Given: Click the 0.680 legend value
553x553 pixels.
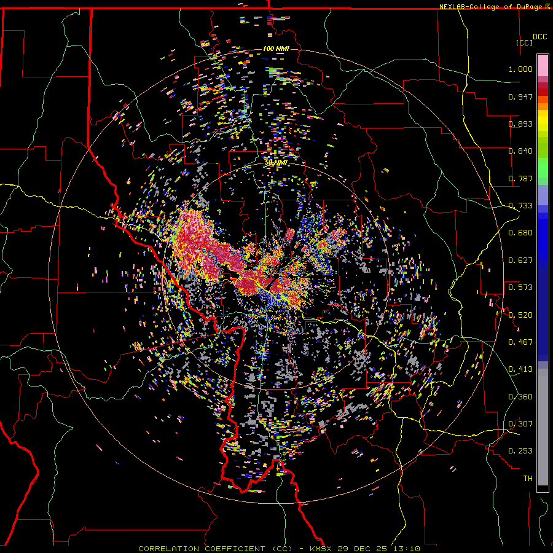Looking at the screenshot, I should (520, 233).
